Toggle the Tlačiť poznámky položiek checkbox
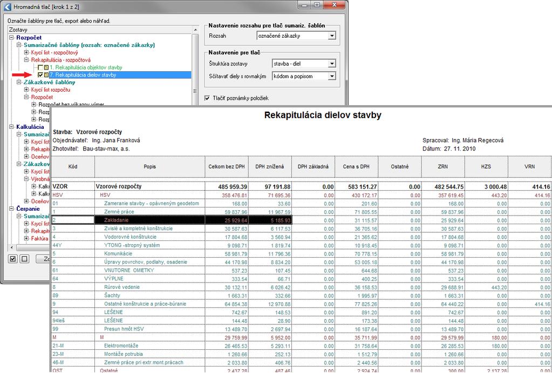Screen dimensions: 552x373 tap(207, 98)
